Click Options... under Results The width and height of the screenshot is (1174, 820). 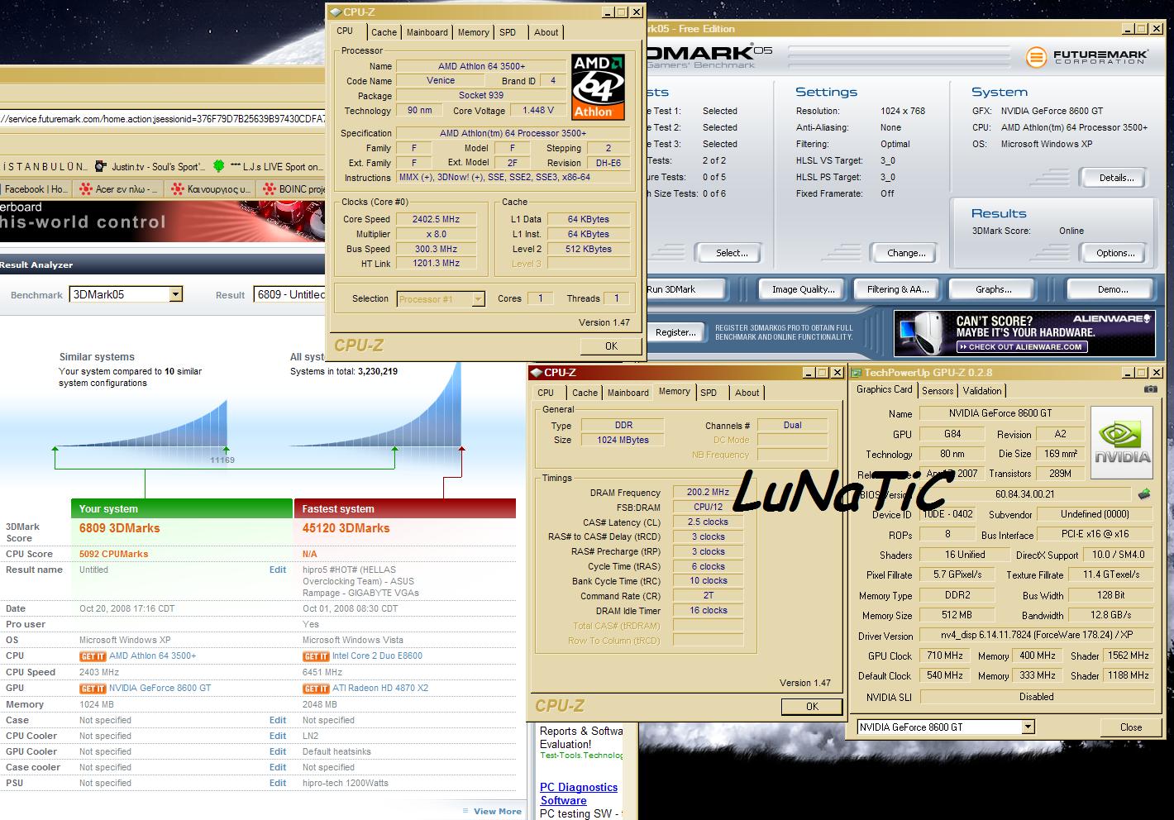point(1116,253)
